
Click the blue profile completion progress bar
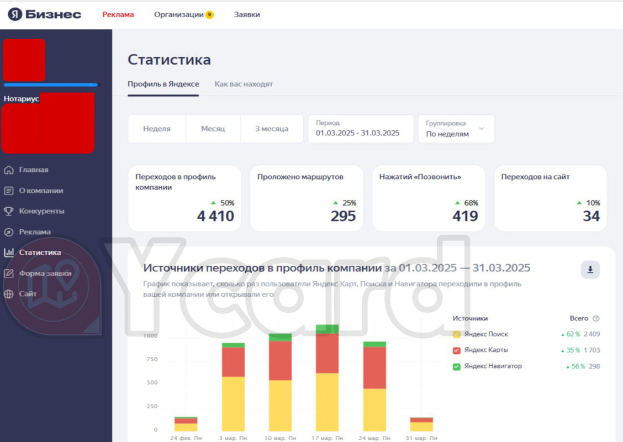point(51,85)
